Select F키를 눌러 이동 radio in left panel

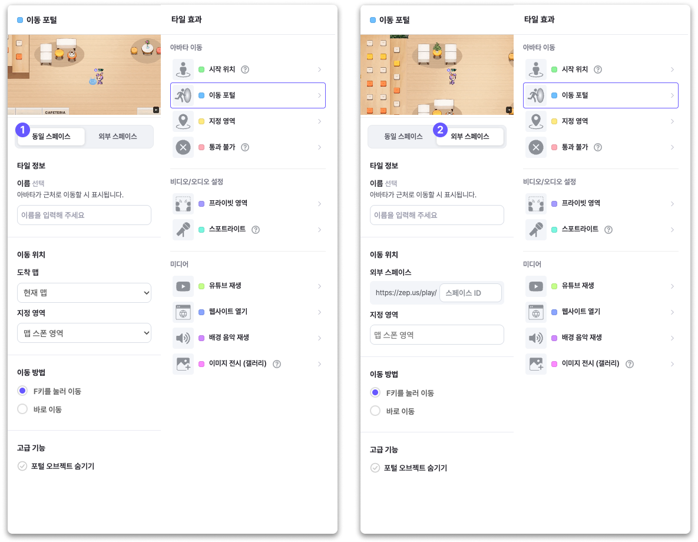[x=22, y=391]
